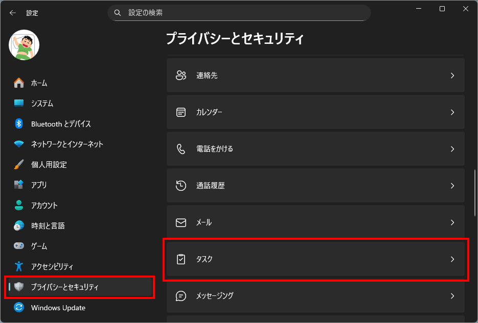Viewport: 478px width, 323px height.
Task: Expand the 連絡先 row chevron
Action: pyautogui.click(x=452, y=76)
